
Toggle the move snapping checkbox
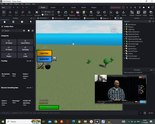(42, 12)
